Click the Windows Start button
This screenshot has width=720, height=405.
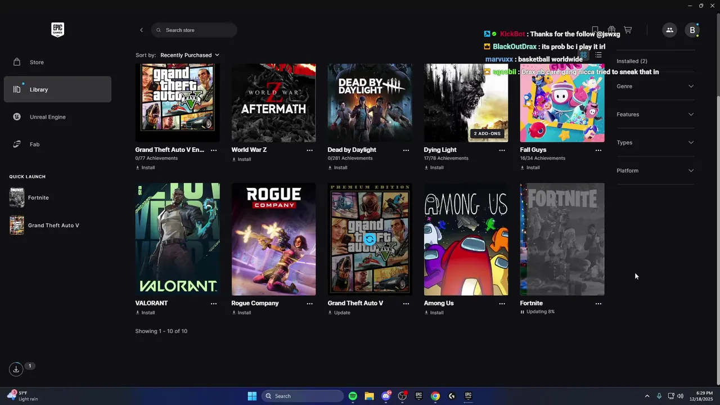click(x=252, y=396)
